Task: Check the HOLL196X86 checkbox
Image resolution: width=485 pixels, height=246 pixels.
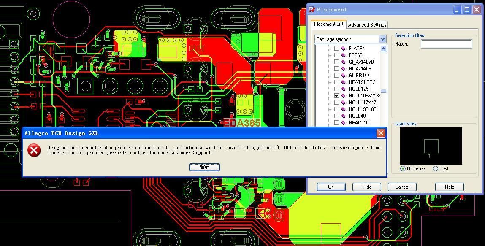Action: (x=336, y=109)
